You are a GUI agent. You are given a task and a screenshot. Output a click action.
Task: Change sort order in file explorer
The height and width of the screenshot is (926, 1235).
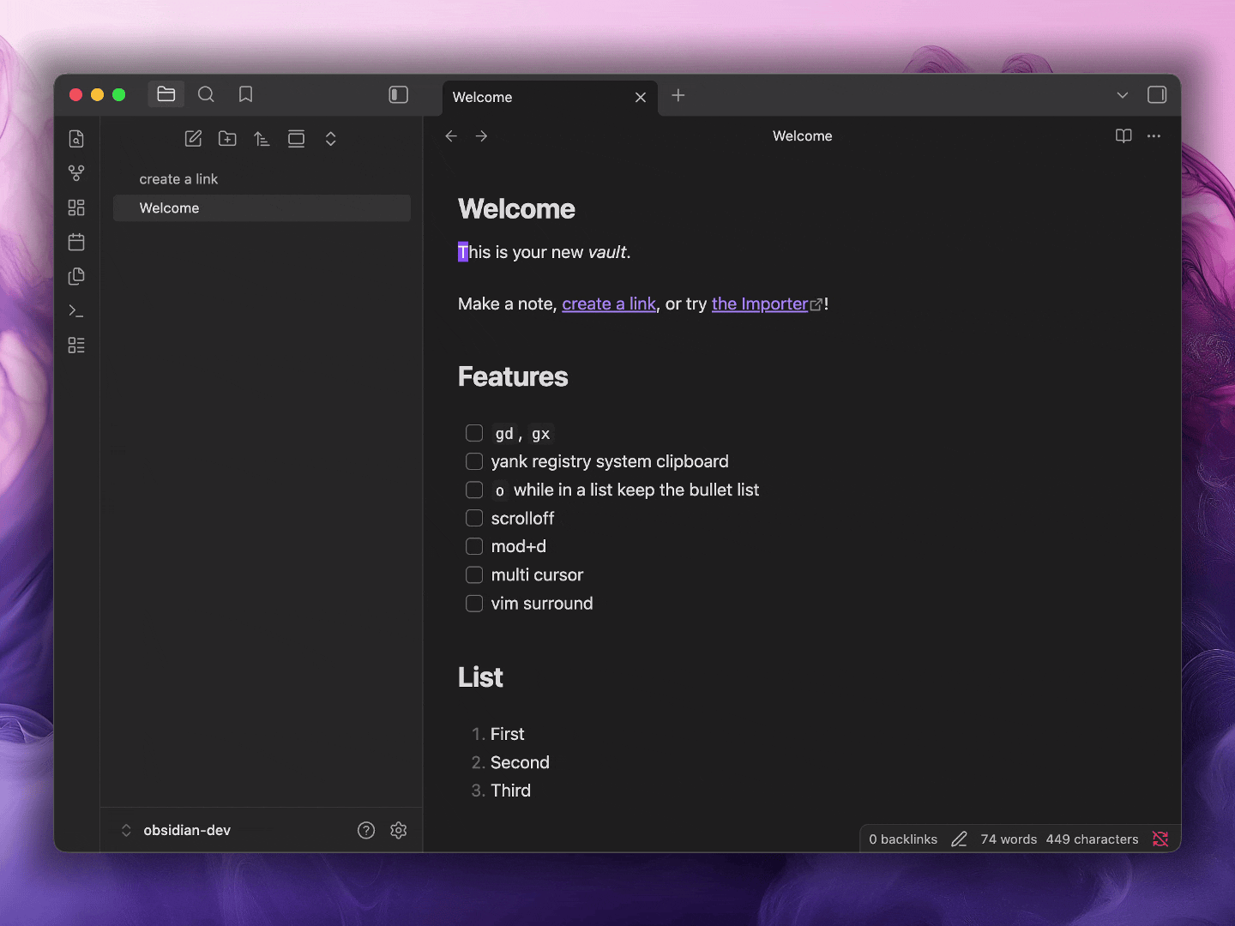click(x=262, y=139)
